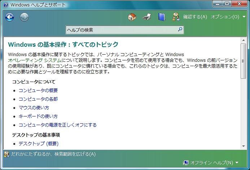
Task: Open コンピュータの概要 topic
Action: coord(38,91)
